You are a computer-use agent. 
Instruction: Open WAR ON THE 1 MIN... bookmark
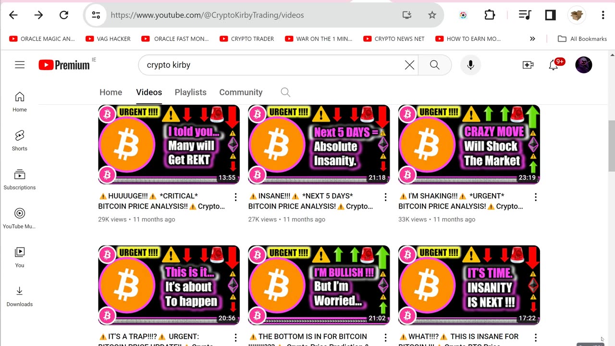[319, 39]
